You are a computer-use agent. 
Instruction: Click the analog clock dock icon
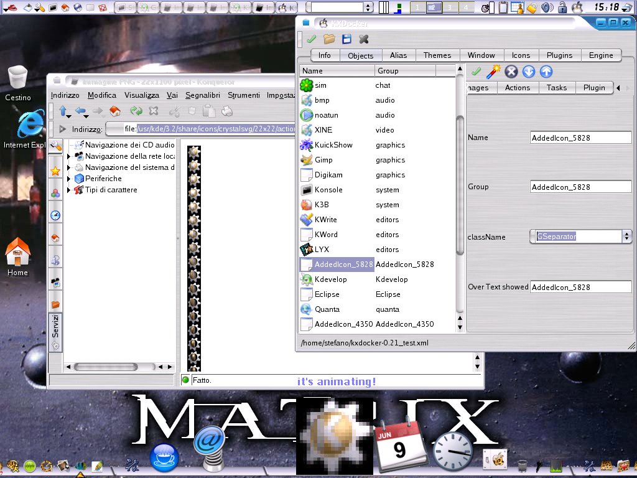point(453,452)
